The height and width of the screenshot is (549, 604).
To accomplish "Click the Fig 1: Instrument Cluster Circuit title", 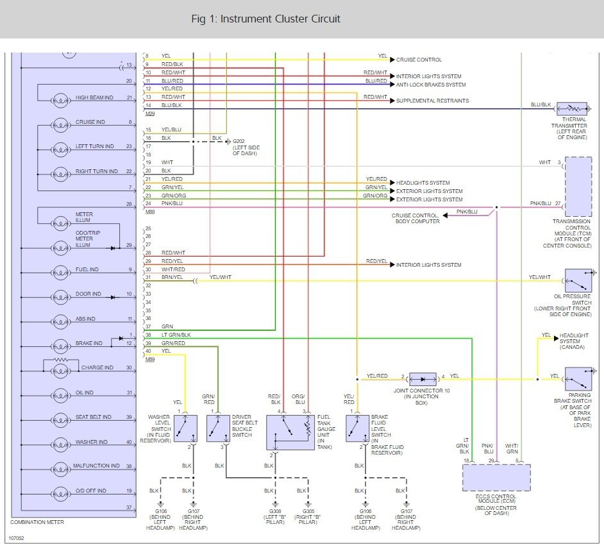I will 266,19.
